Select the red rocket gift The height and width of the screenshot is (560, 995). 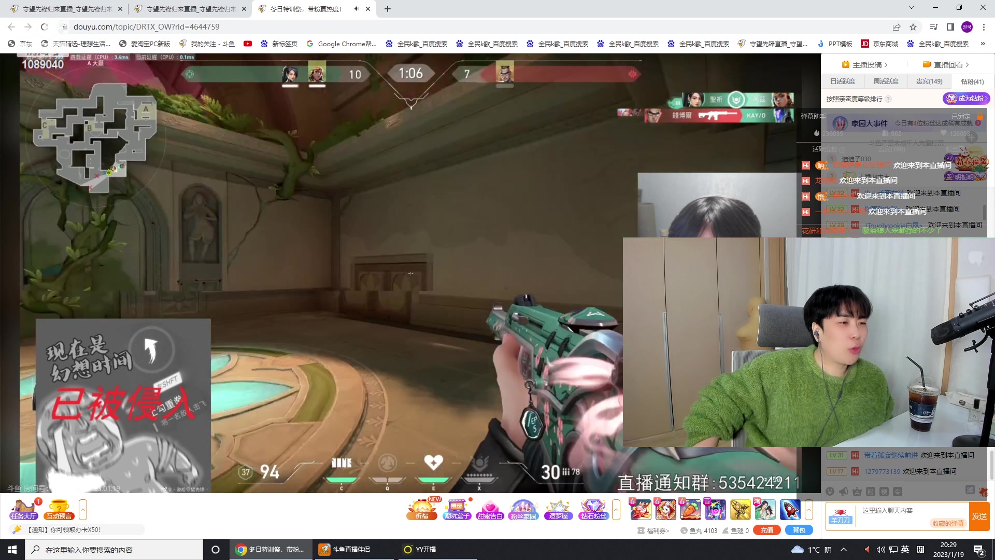pyautogui.click(x=790, y=510)
